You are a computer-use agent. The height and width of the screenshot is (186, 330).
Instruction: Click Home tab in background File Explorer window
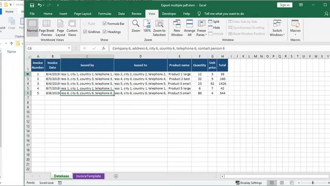9,11
